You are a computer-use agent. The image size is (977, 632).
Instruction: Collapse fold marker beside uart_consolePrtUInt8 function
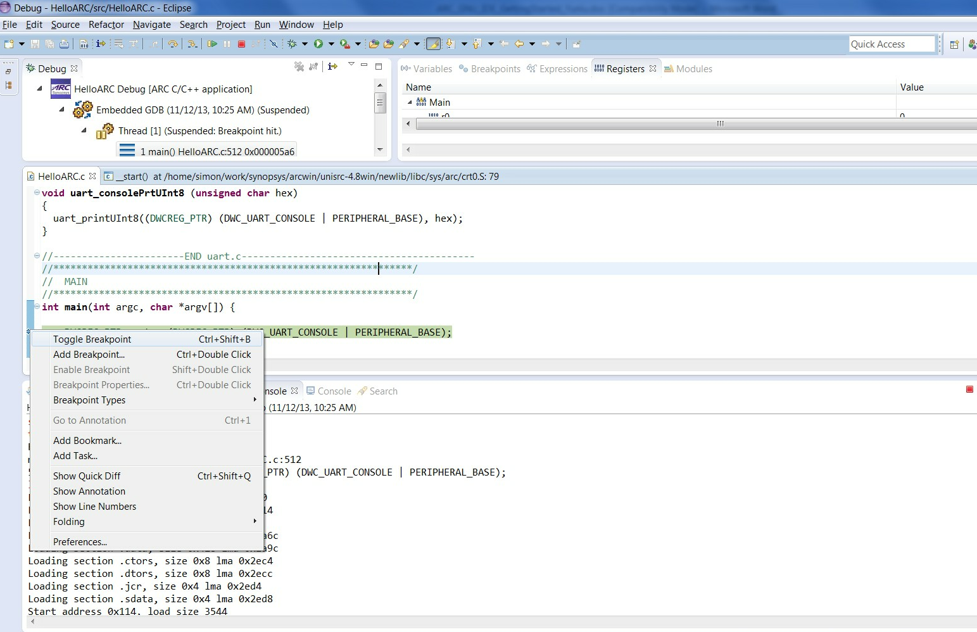click(x=37, y=193)
